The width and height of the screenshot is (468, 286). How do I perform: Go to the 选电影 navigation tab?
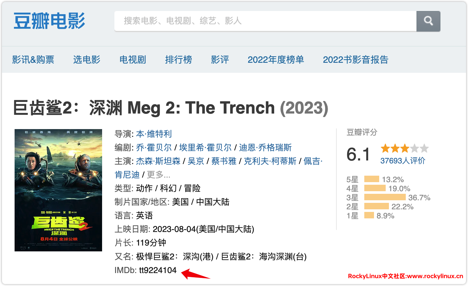point(87,60)
